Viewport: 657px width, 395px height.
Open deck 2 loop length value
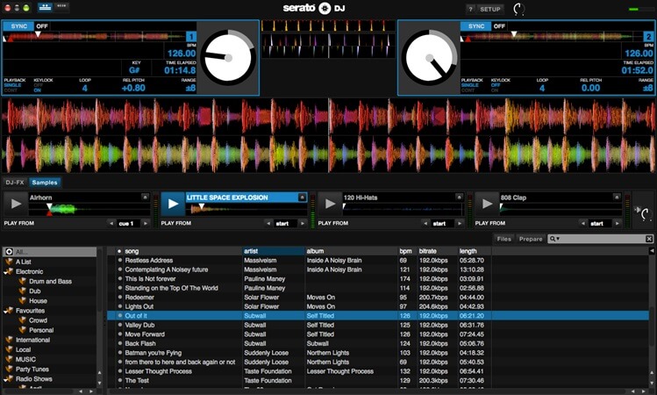click(542, 88)
